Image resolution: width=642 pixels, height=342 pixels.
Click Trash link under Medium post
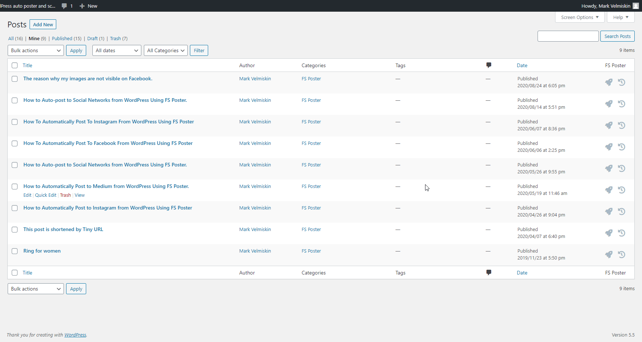(65, 195)
